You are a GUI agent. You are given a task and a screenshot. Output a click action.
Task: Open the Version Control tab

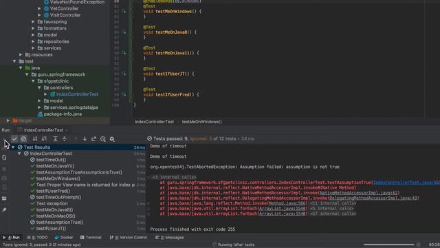(x=129, y=238)
